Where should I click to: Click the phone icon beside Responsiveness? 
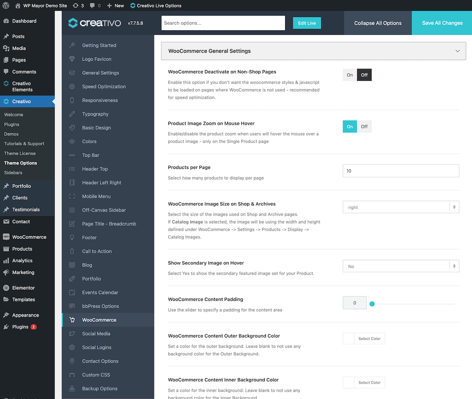72,100
